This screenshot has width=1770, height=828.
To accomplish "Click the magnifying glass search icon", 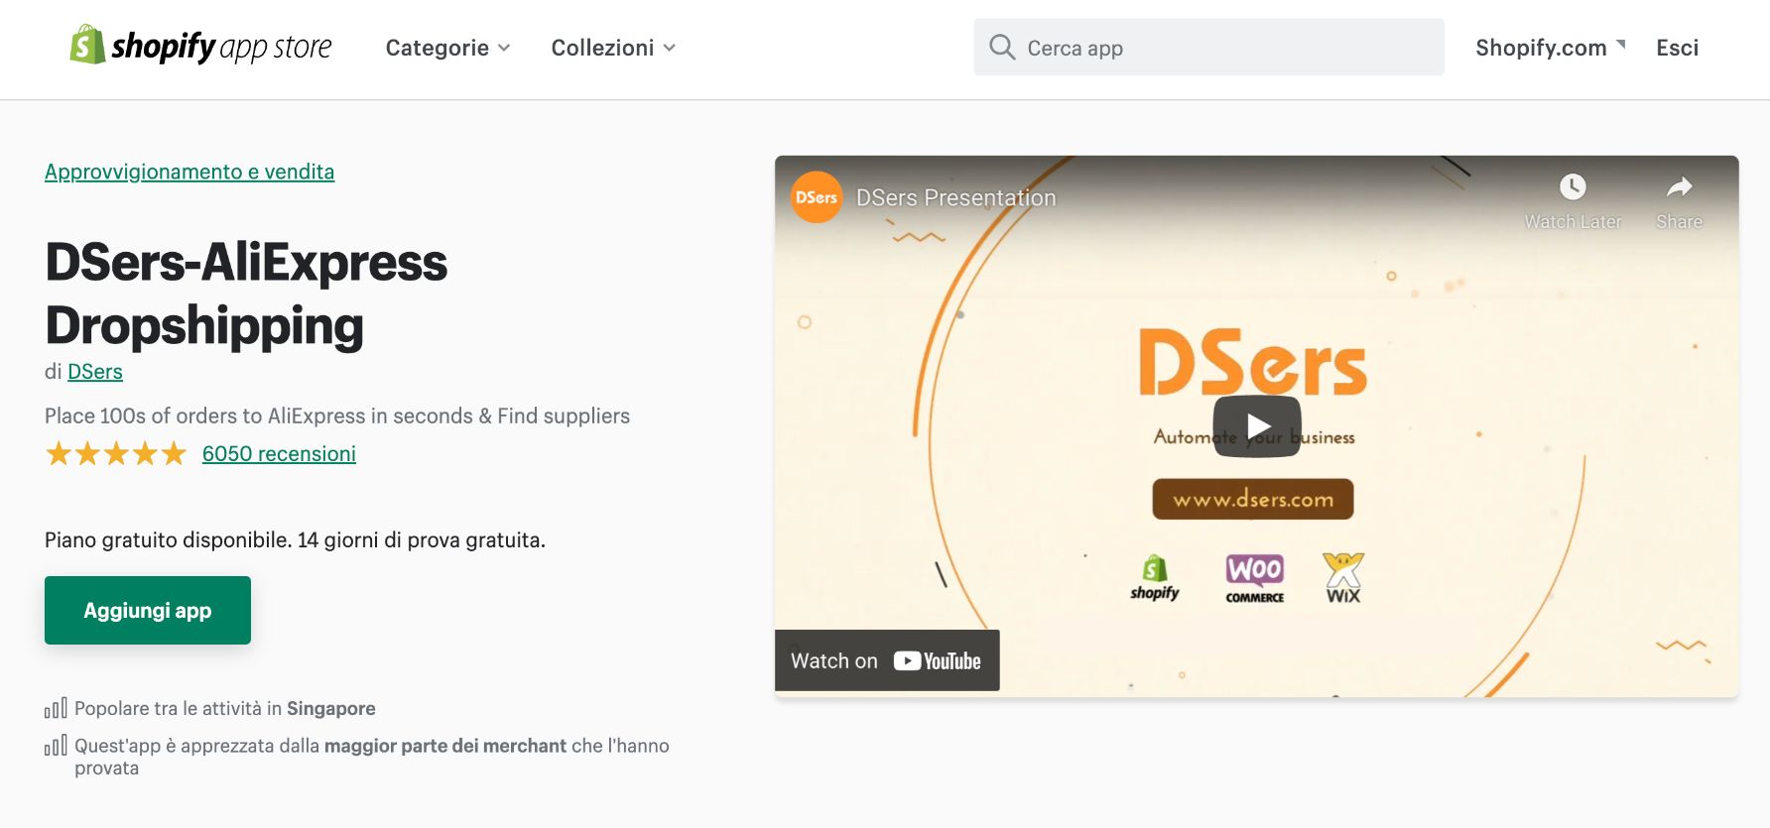I will pos(1002,48).
